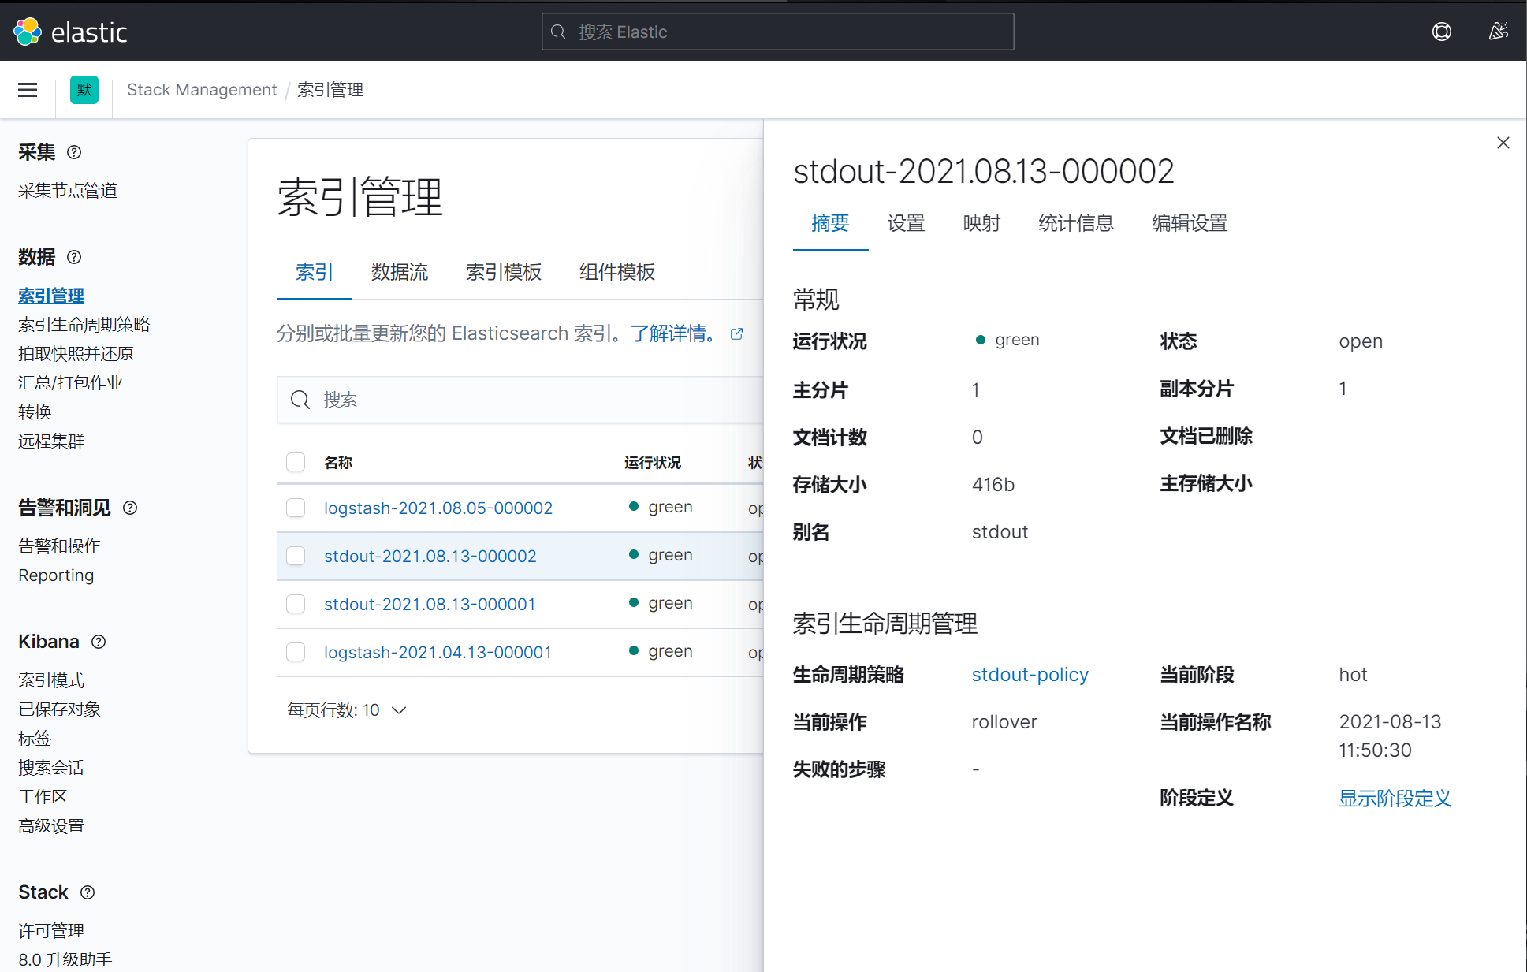Open 告警和操作 in sidebar
This screenshot has height=972, width=1527.
click(x=59, y=546)
